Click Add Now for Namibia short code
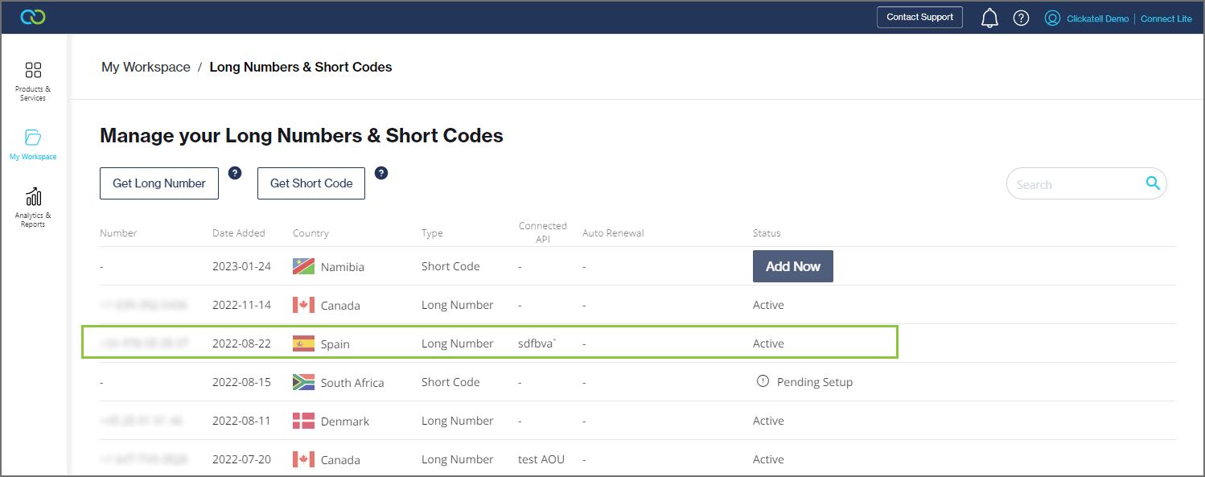This screenshot has width=1205, height=477. coord(792,266)
